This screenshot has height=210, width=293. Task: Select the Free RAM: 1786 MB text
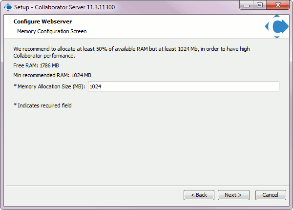(36, 65)
